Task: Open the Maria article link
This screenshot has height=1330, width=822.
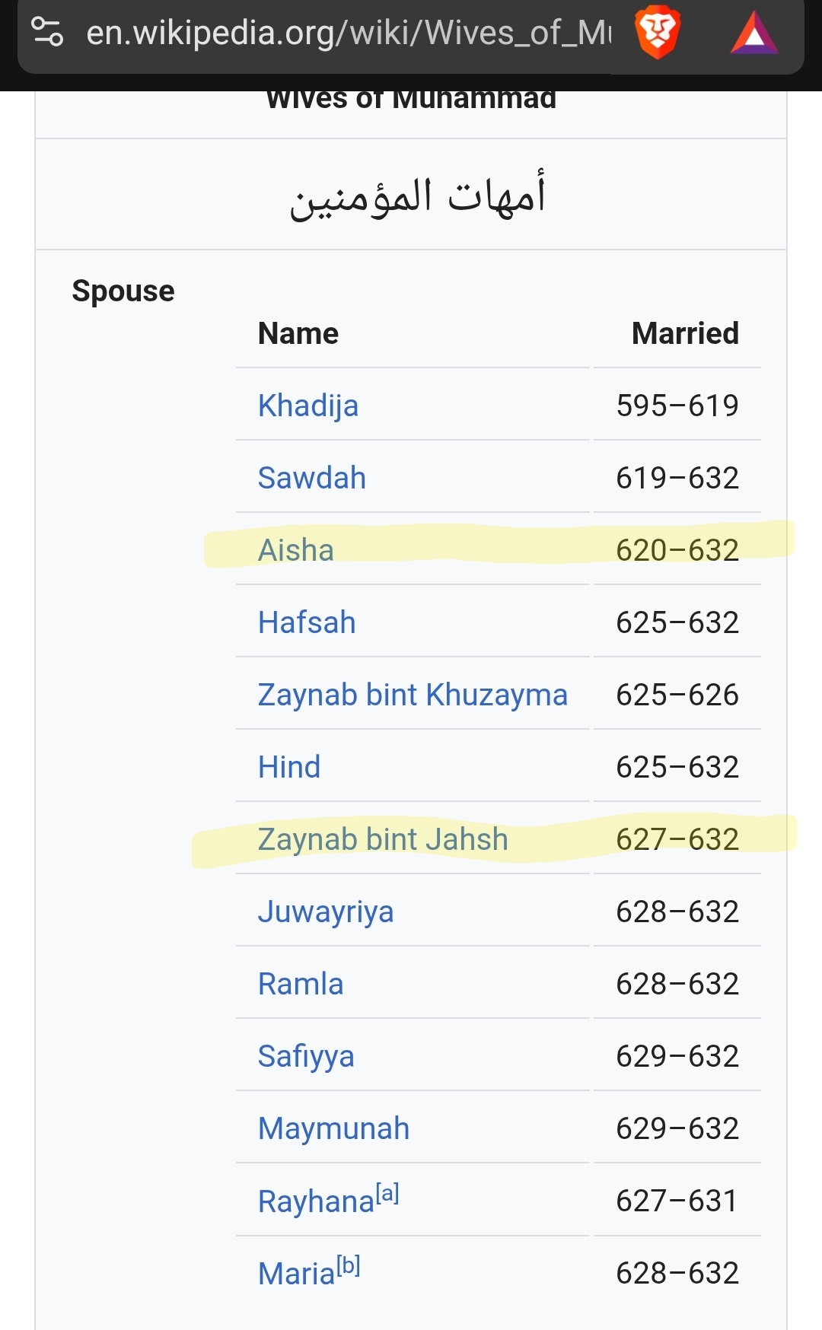Action: [295, 1274]
